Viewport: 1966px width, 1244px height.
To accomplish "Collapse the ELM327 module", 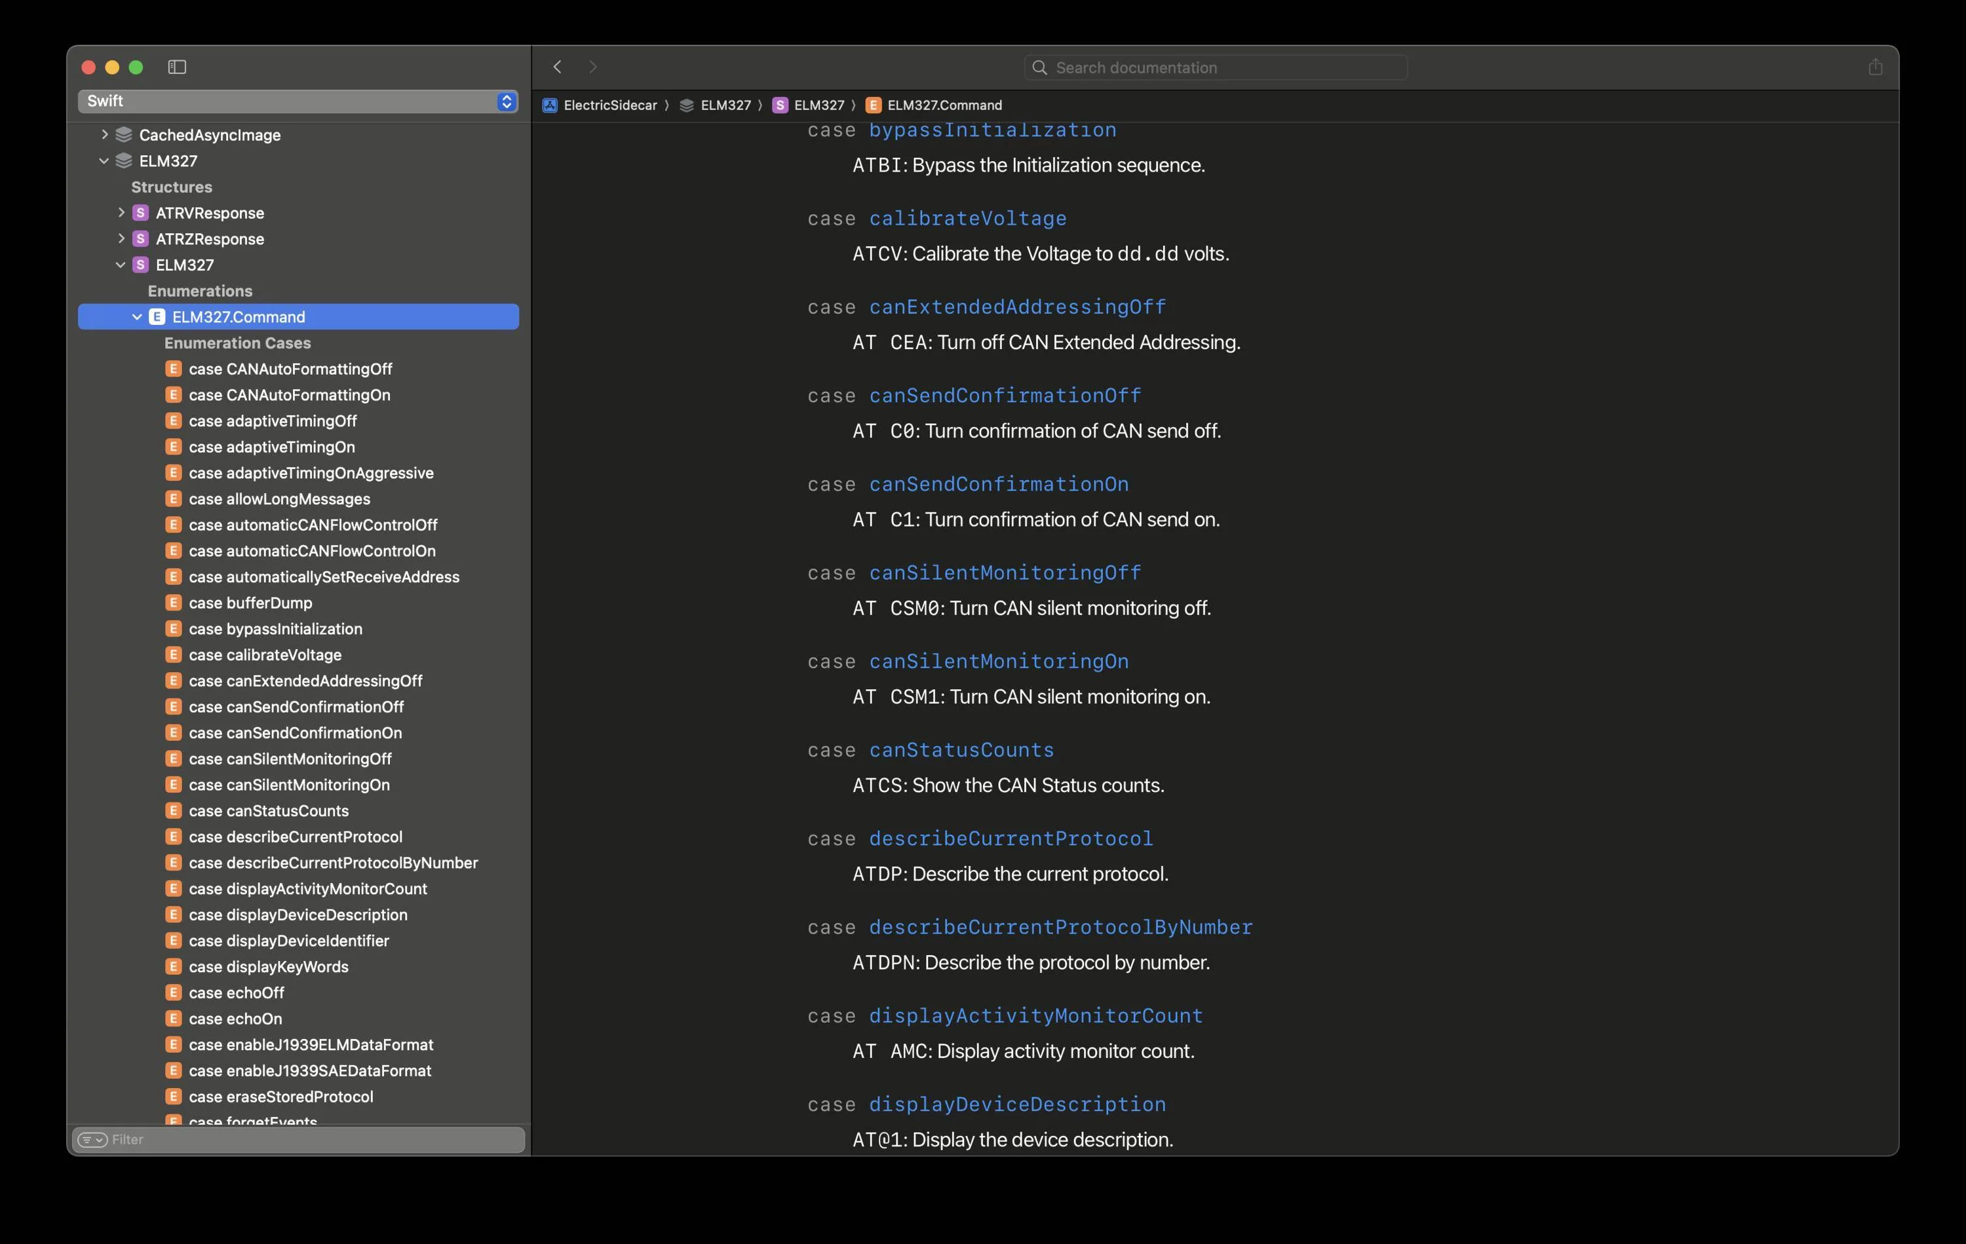I will [104, 160].
